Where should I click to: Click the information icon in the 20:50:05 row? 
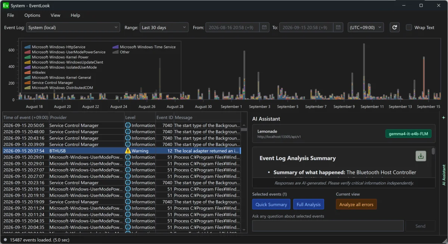128,126
